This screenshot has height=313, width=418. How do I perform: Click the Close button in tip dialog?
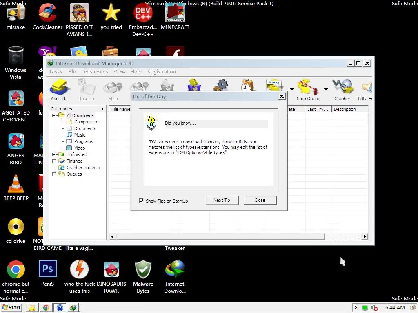(260, 200)
